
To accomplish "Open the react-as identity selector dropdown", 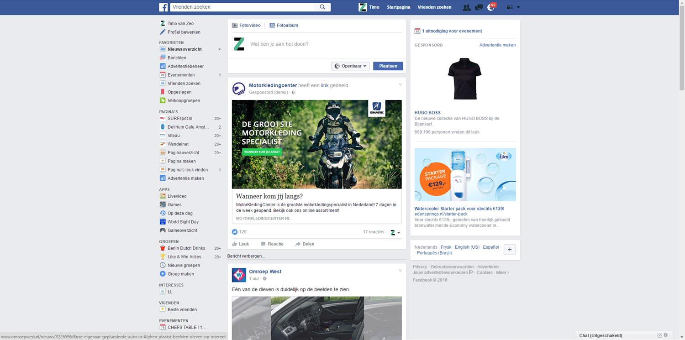I will tap(395, 232).
